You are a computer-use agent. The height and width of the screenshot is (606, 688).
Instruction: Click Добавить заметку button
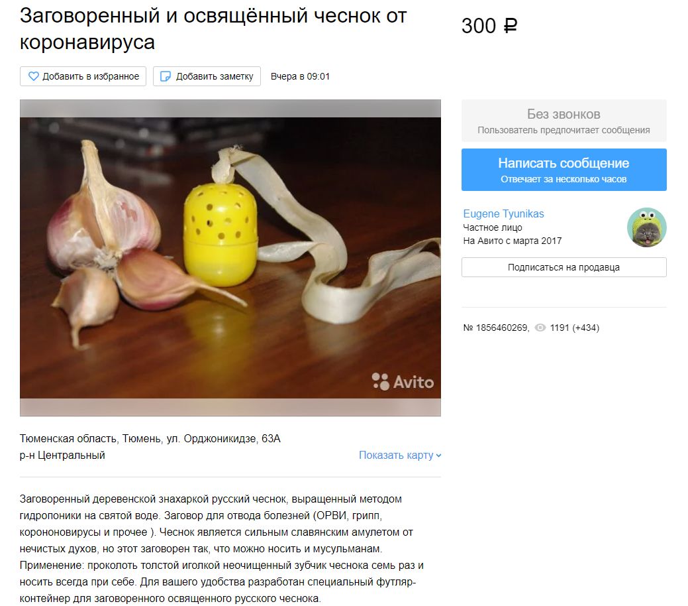[207, 76]
